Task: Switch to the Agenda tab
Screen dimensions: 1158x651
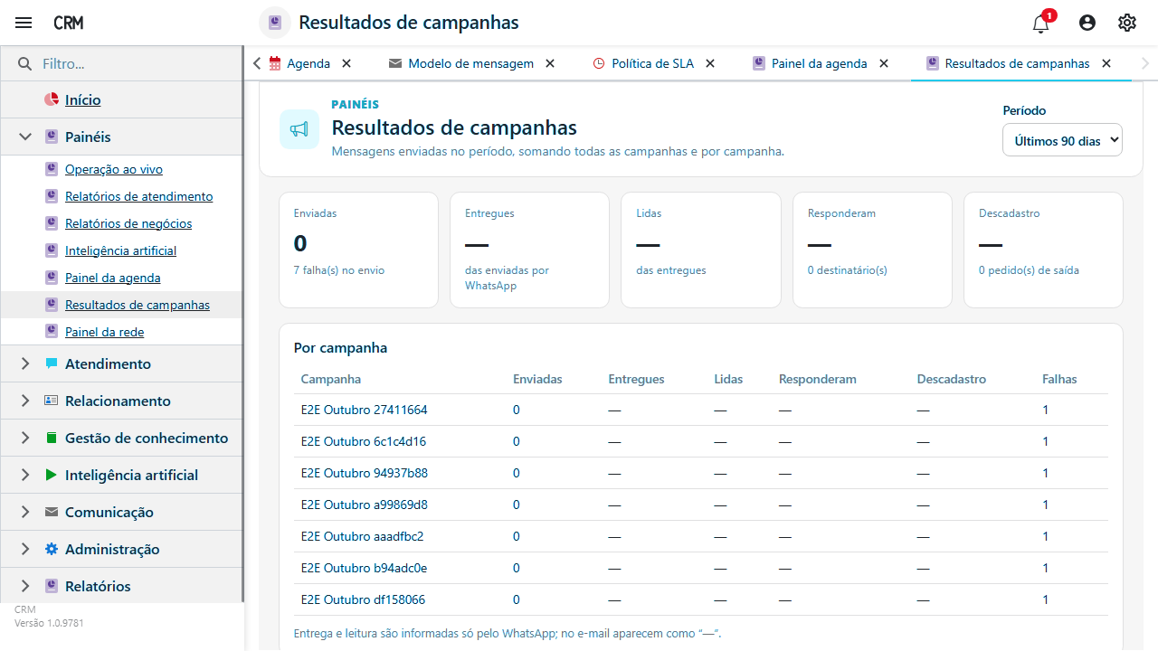Action: pos(308,63)
